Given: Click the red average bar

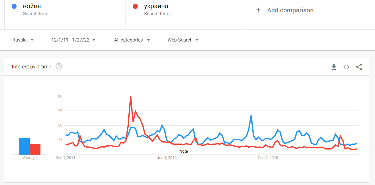Looking at the screenshot, I should [x=35, y=149].
